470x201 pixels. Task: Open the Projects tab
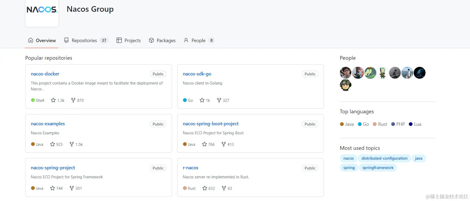click(132, 41)
